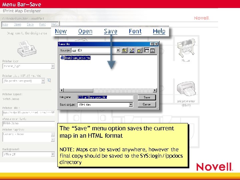This screenshot has height=180, width=240.
Task: Click the drive icon in Save in box
Action: pos(74,51)
